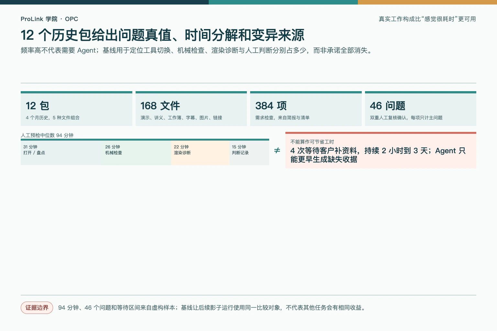Click the 31 分钟 打开 / 盘点 bar segment
The width and height of the screenshot is (497, 331).
pos(61,153)
